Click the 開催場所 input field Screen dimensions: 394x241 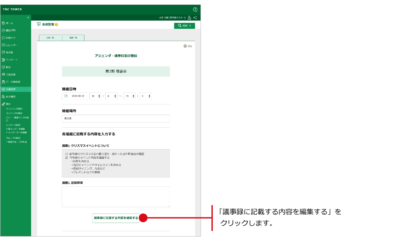coord(116,119)
